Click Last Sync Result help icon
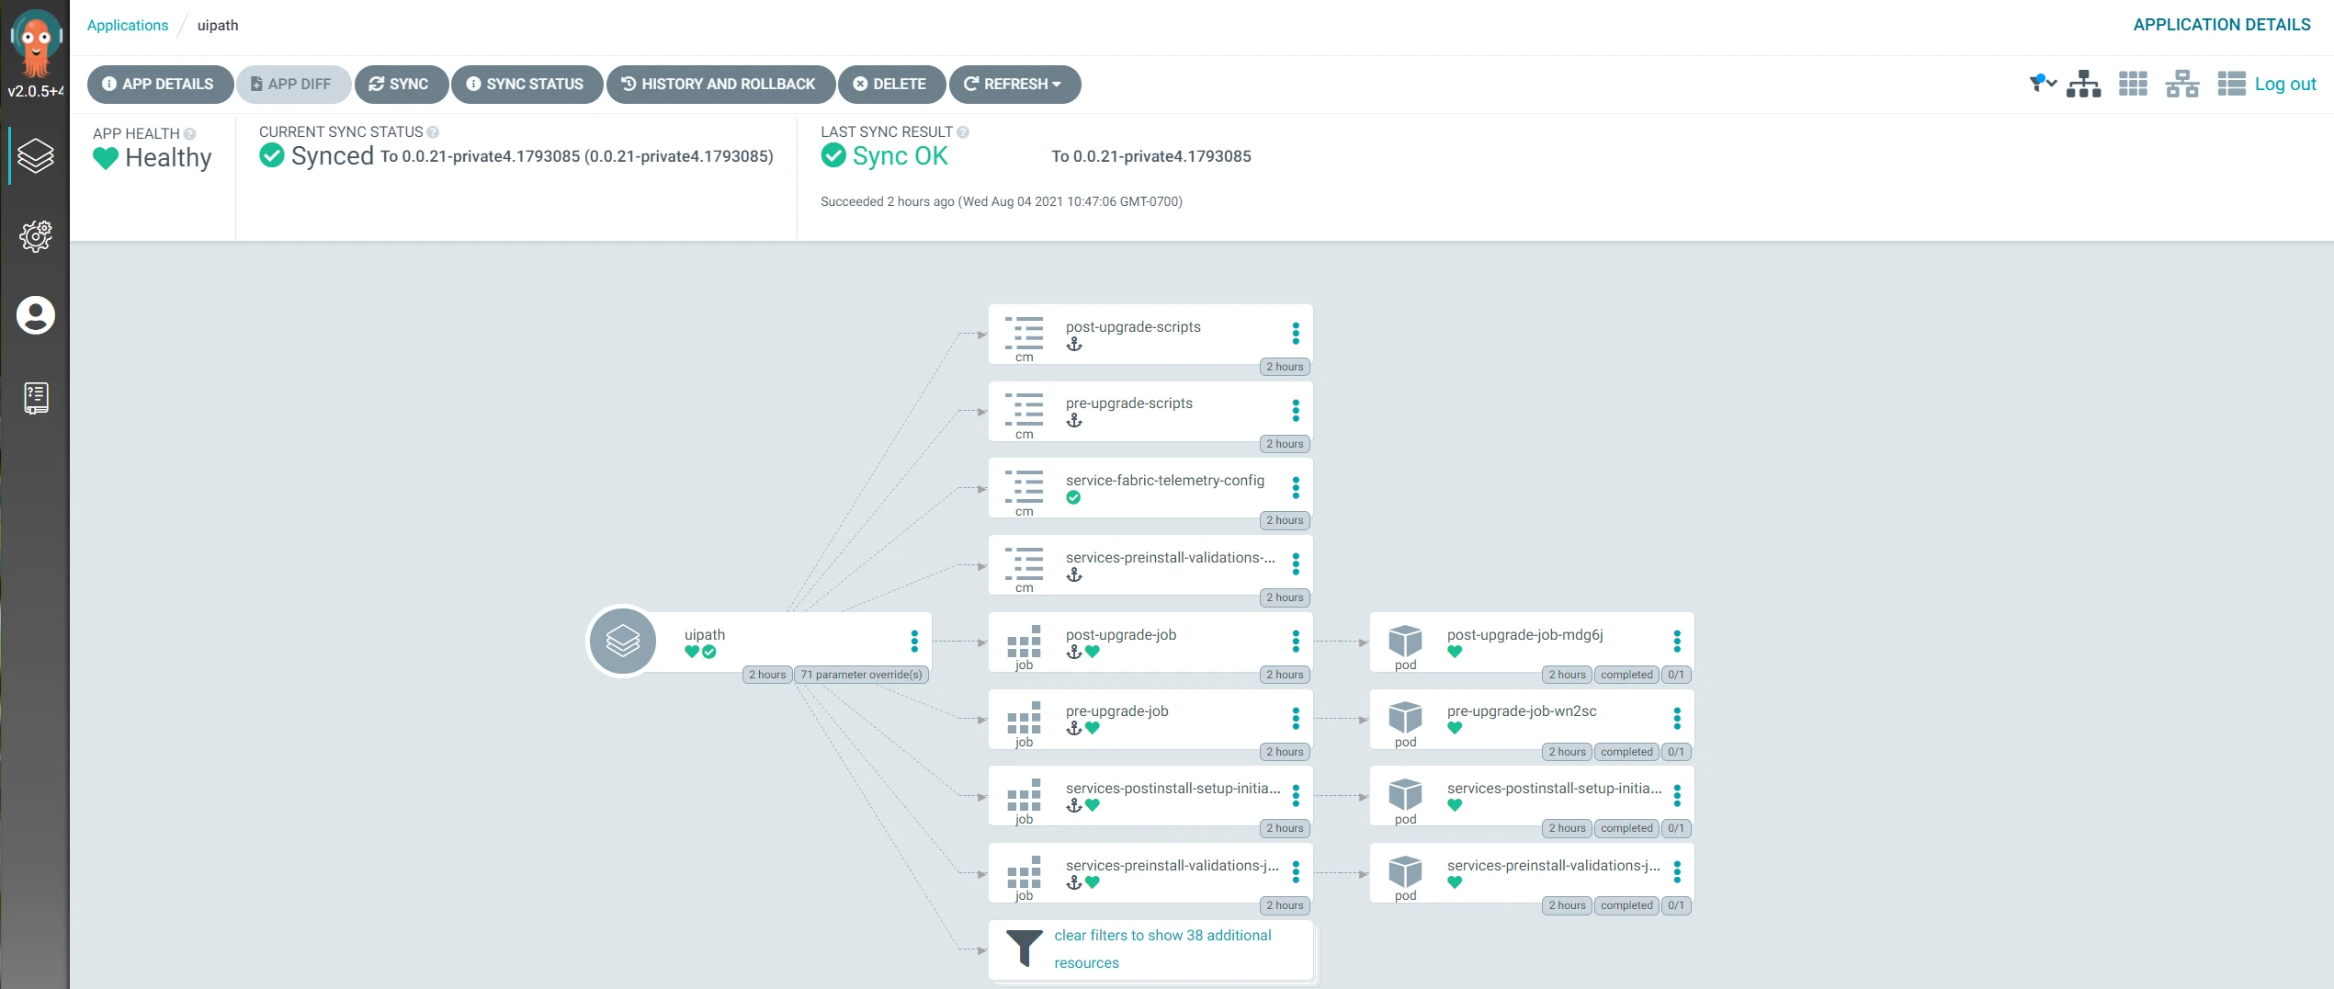Screen dimensions: 2334x989 (x=963, y=132)
